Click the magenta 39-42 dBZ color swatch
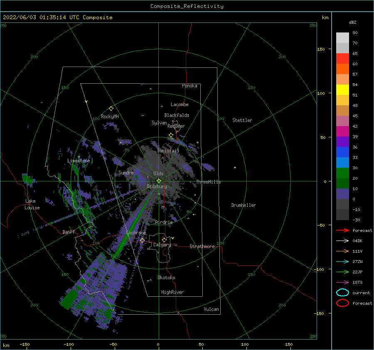This screenshot has height=350, width=374. click(342, 131)
